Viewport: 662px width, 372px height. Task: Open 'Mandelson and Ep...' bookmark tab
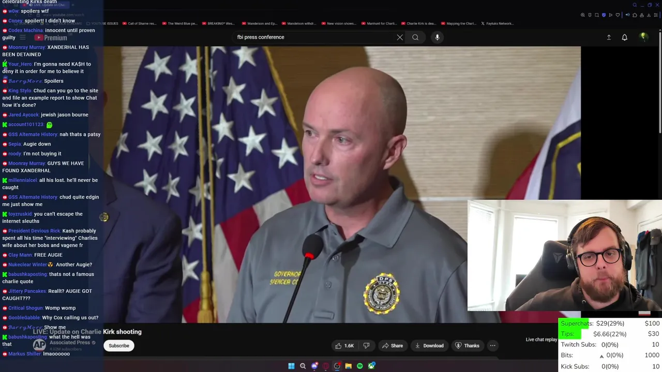tap(259, 23)
